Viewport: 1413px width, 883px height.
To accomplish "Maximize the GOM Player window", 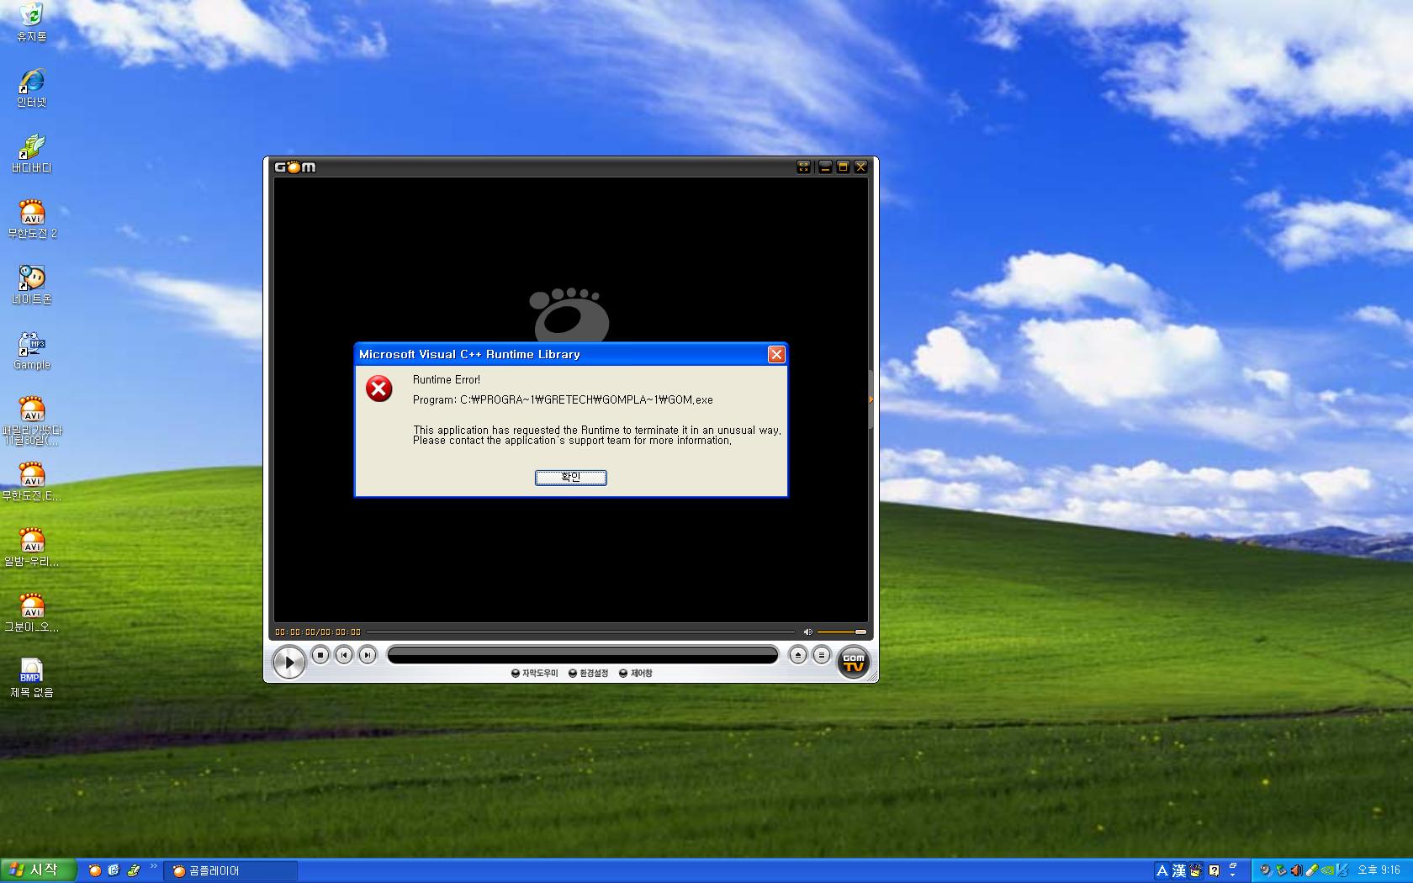I will click(x=843, y=167).
